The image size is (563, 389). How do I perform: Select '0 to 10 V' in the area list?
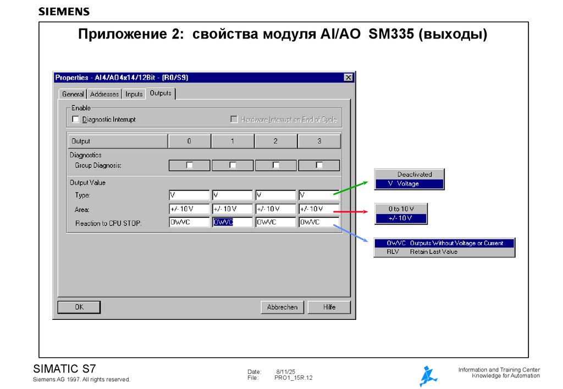401,208
